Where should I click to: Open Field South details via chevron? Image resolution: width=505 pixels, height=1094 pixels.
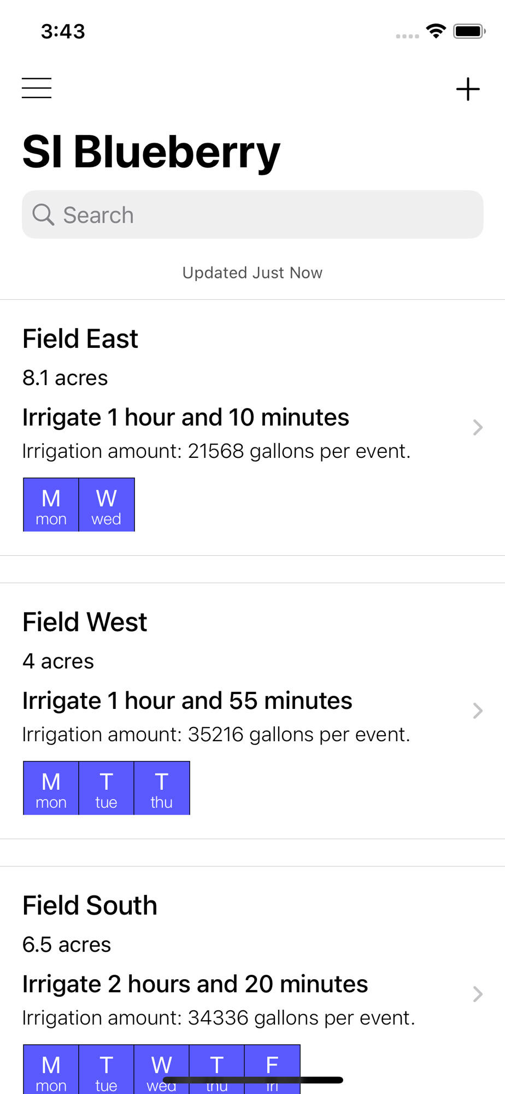[477, 994]
